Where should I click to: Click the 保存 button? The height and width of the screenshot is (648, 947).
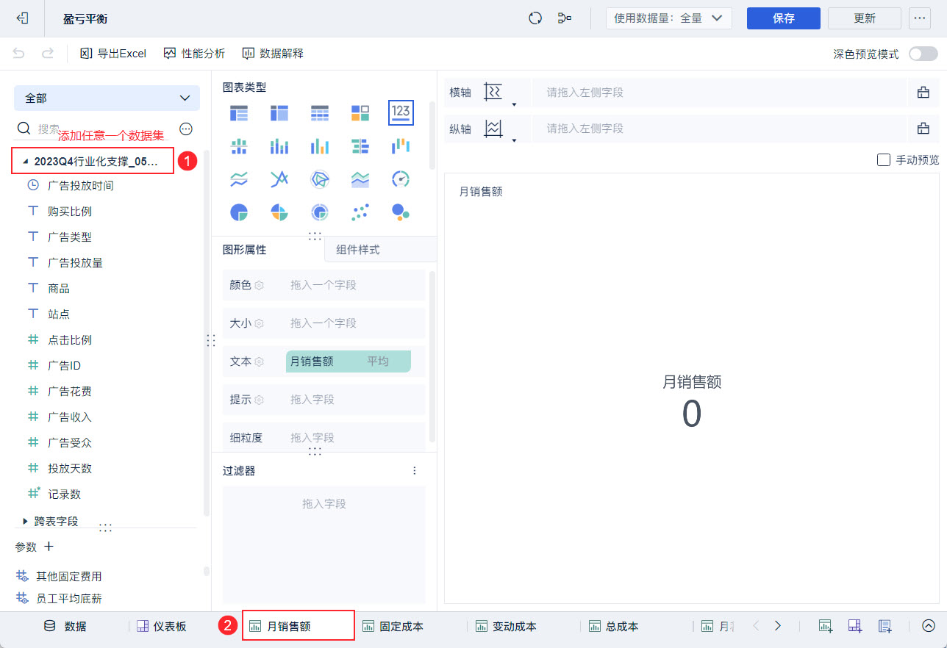(x=783, y=18)
